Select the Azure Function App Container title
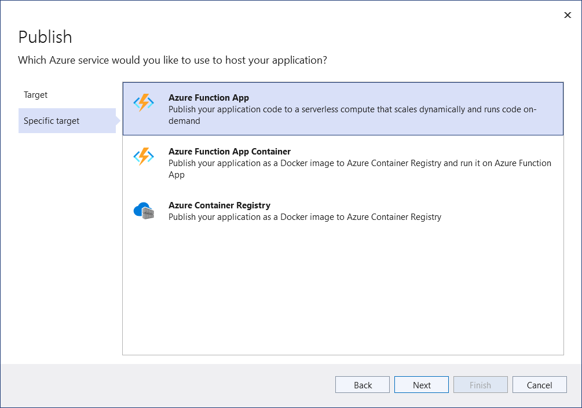 point(229,151)
